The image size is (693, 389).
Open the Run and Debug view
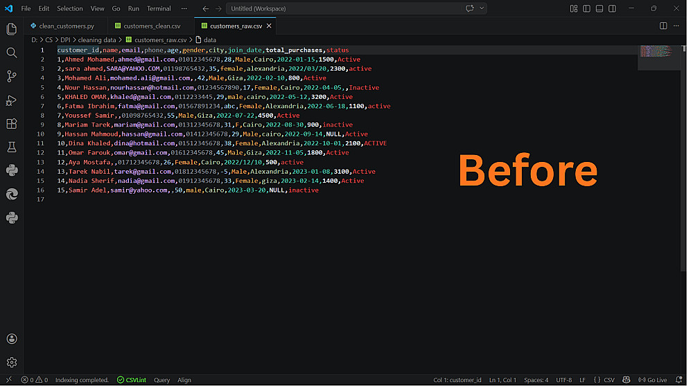pyautogui.click(x=12, y=100)
